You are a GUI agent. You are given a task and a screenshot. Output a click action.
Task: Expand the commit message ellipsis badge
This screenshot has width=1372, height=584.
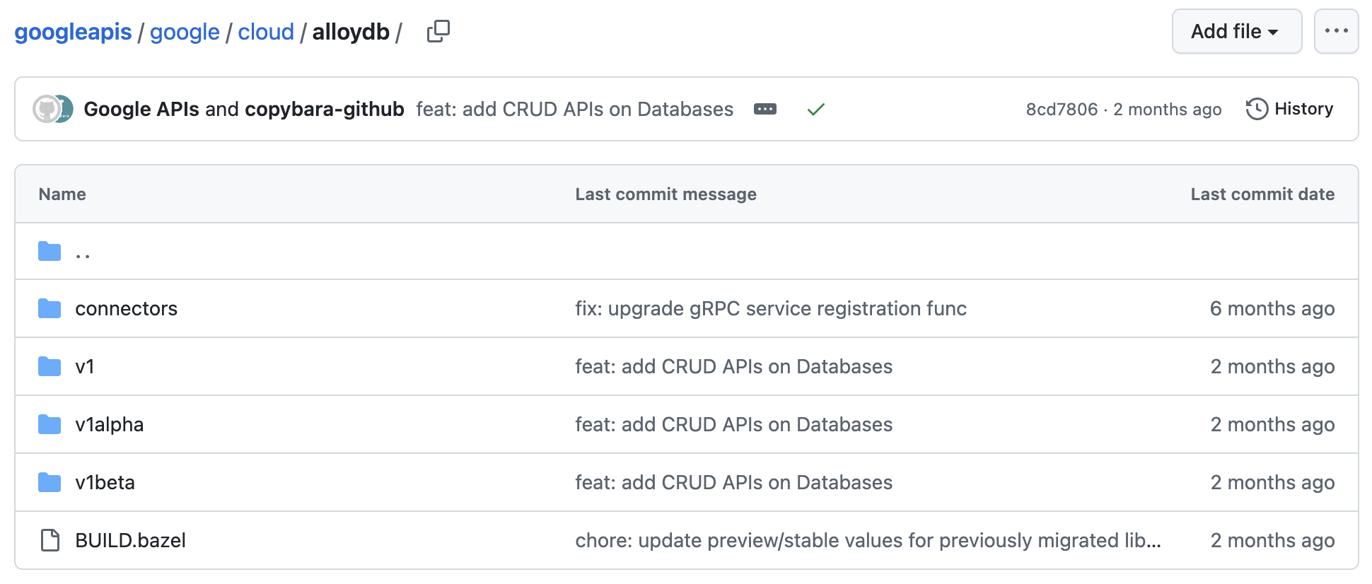point(765,109)
